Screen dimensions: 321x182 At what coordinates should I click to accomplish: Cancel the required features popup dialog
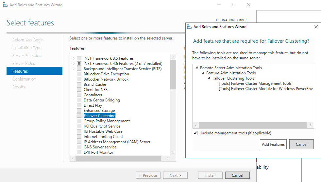(x=301, y=144)
